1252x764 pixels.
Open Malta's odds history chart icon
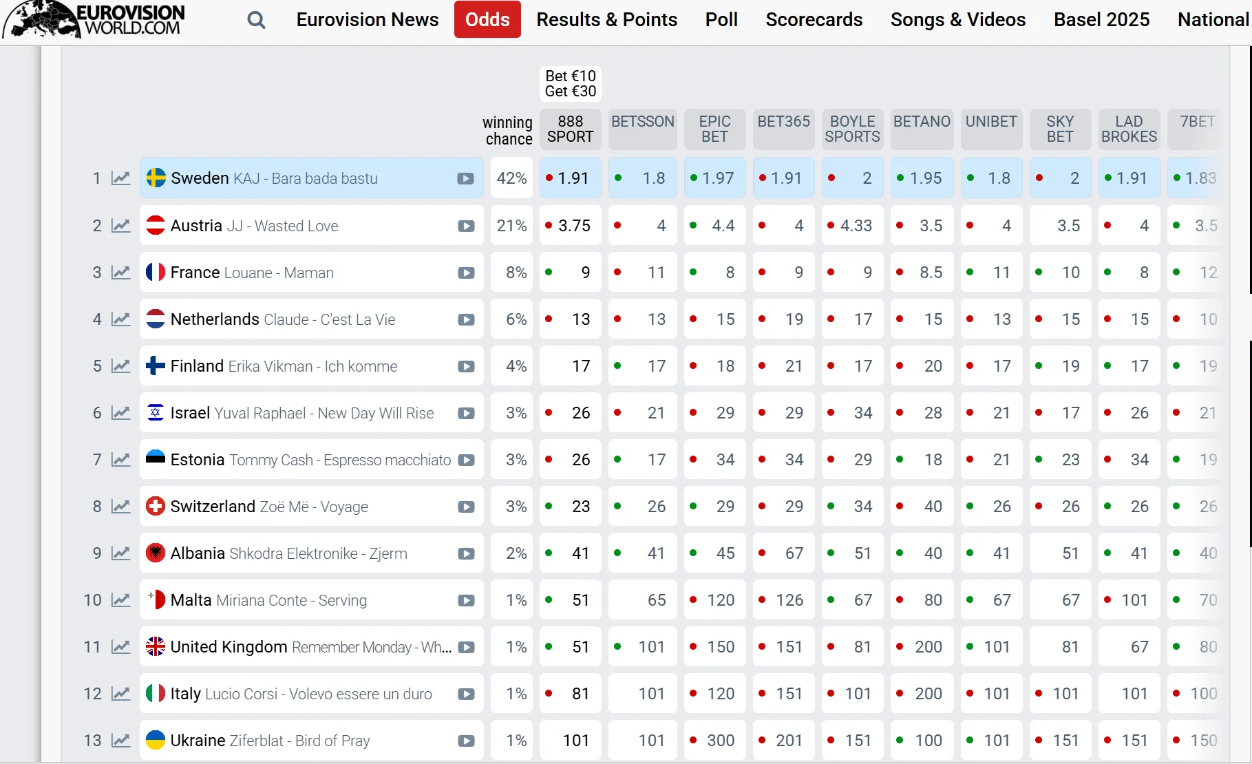pos(121,600)
